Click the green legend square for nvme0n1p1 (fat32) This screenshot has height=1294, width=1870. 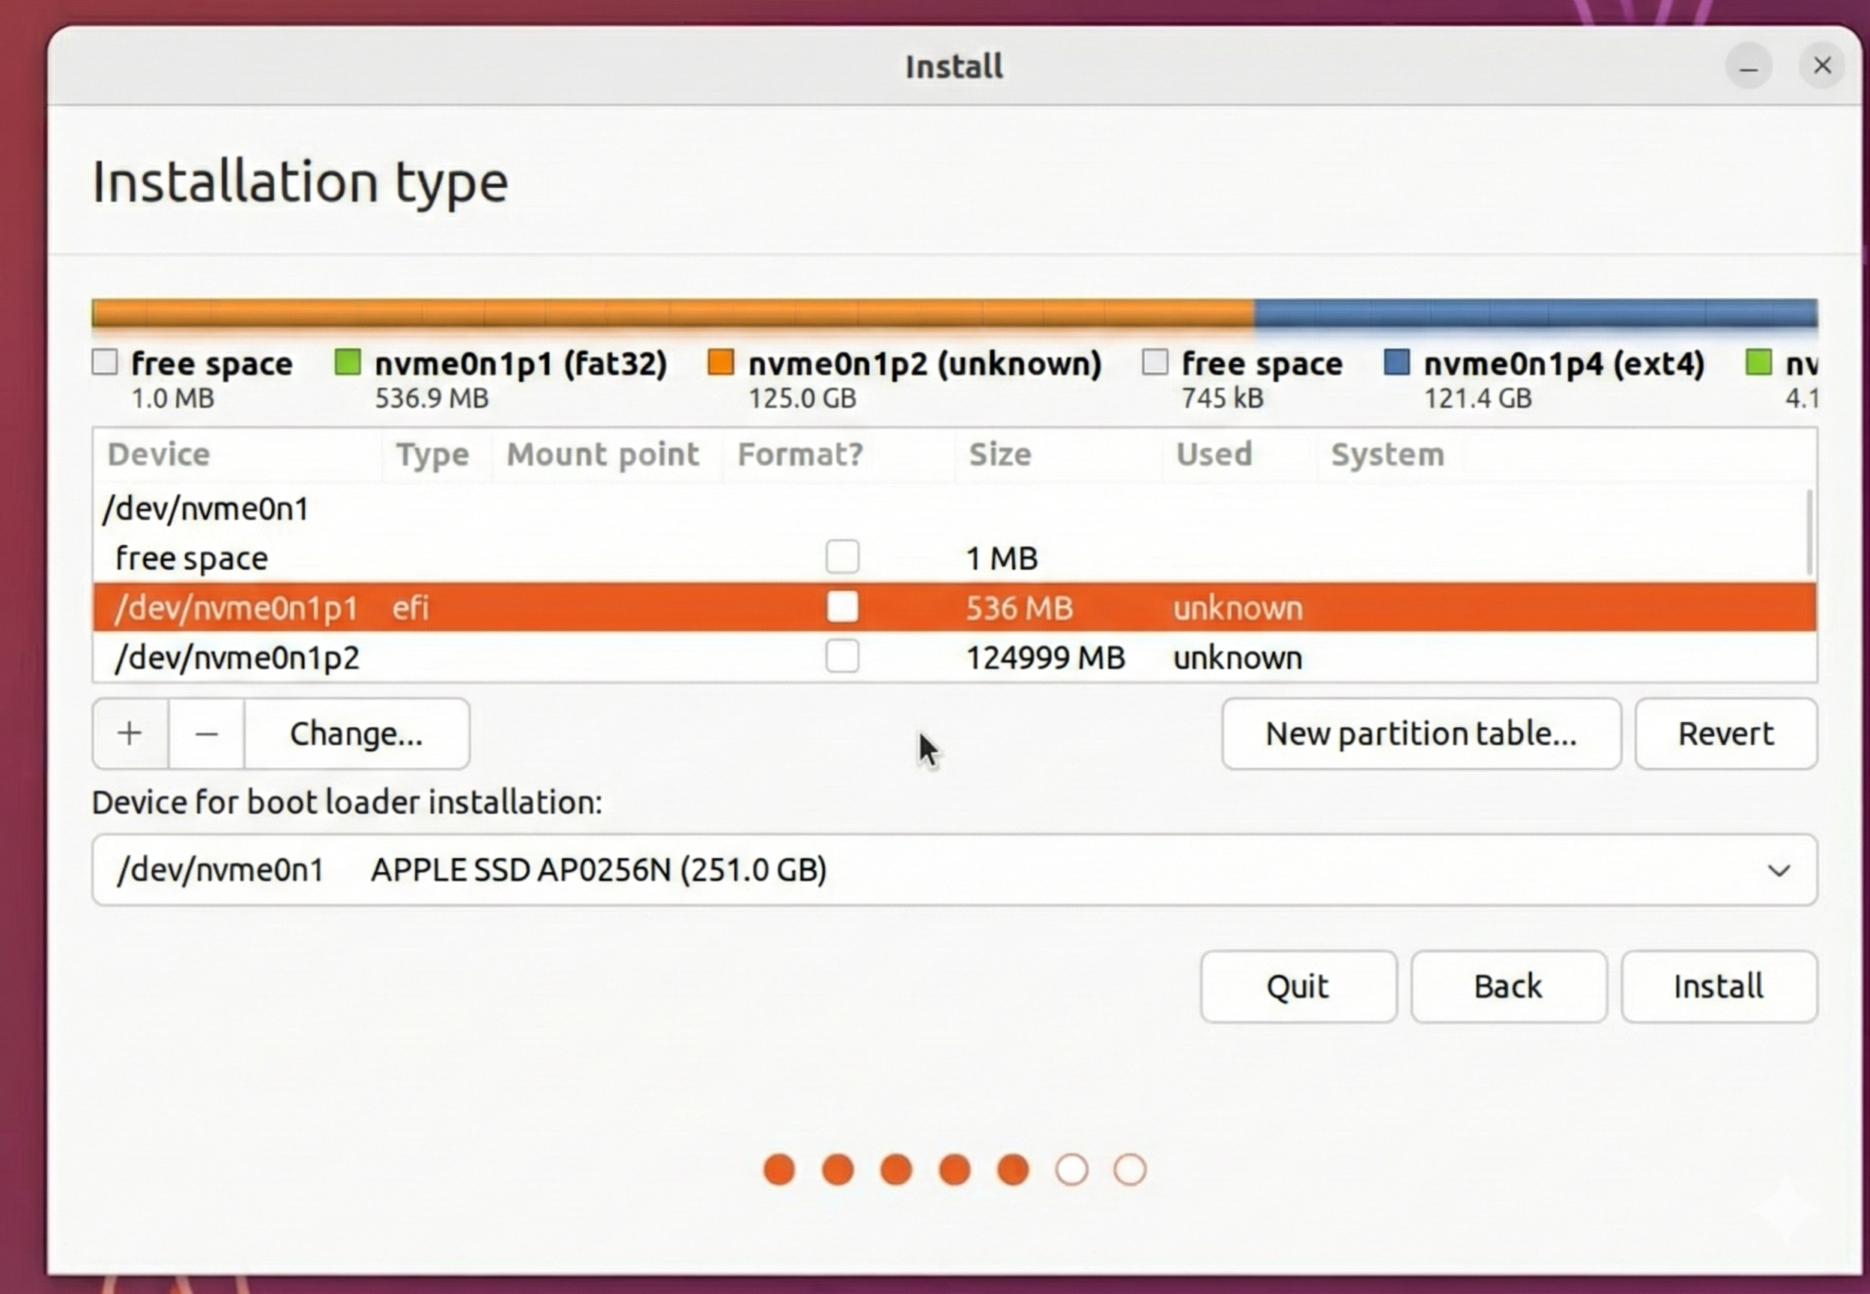pos(348,362)
